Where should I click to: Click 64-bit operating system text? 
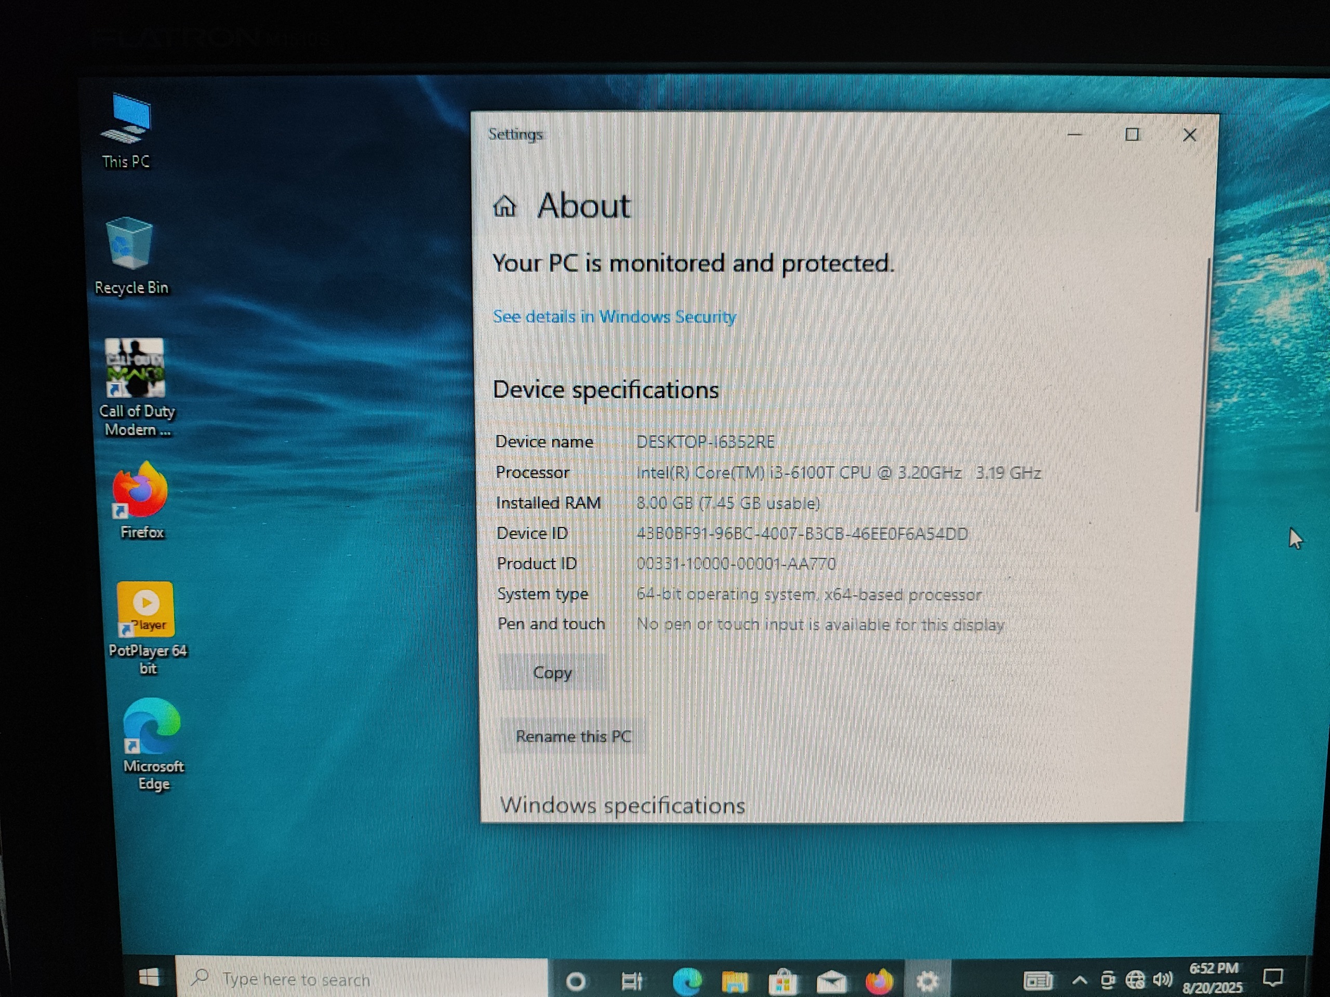coord(809,595)
